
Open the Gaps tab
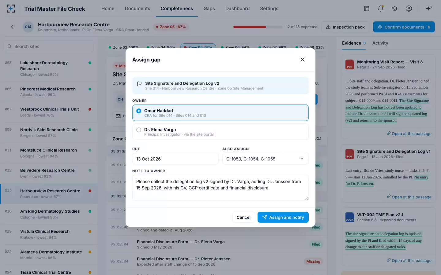(209, 9)
